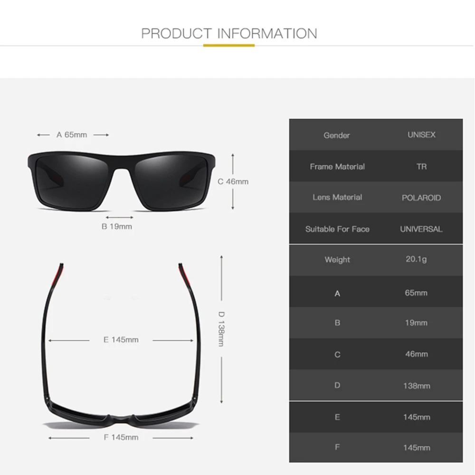The image size is (475, 475).
Task: Click the 138mm value in row D
Action: 417,386
